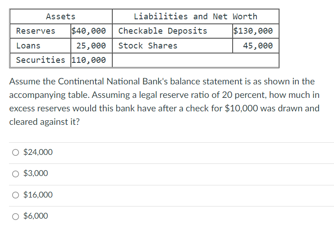Click the $130,000 deposits value cell
334x233 pixels.
256,31
